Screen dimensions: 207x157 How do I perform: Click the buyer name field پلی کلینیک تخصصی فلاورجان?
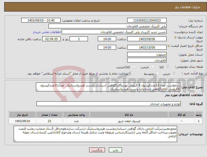tap(108, 26)
